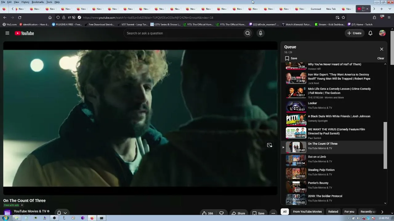Image resolution: width=394 pixels, height=221 pixels.
Task: Open the taskbar clock showing 10:48 PM
Action: (384, 218)
